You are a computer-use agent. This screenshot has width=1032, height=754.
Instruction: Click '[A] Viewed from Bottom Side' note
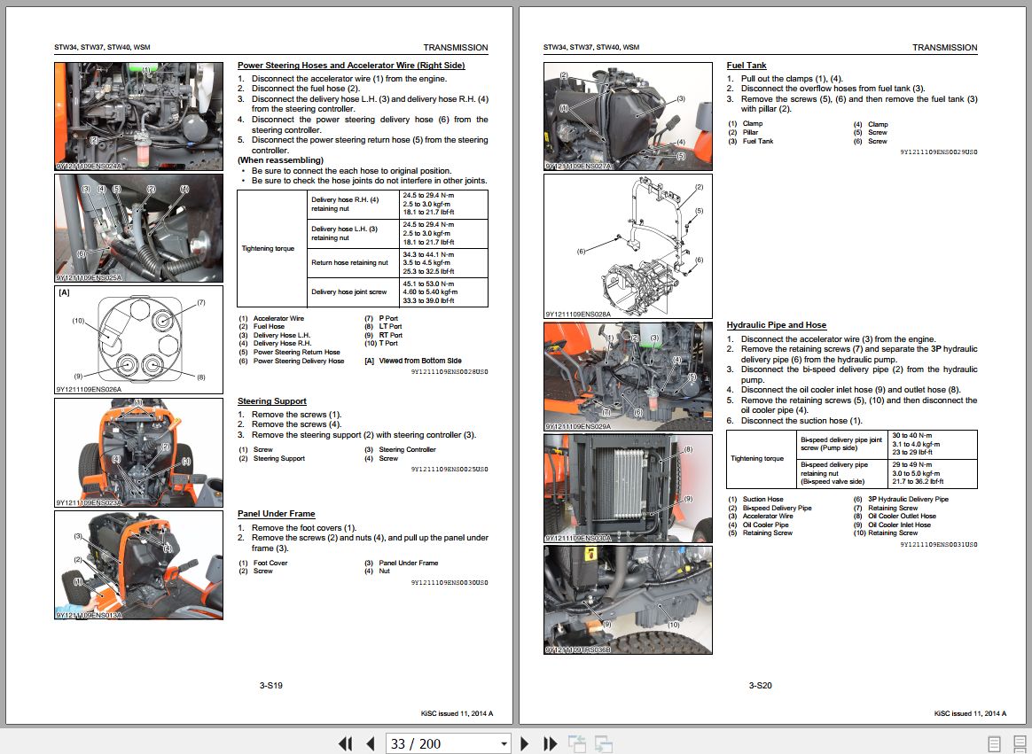point(412,361)
